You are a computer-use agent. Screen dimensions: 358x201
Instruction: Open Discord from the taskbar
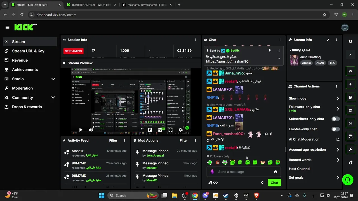coord(205,195)
